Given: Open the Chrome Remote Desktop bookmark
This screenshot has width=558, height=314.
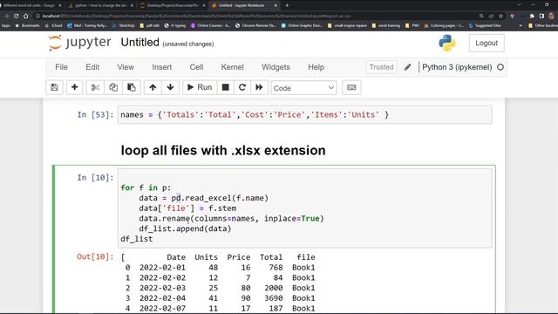Looking at the screenshot, I should pos(255,25).
